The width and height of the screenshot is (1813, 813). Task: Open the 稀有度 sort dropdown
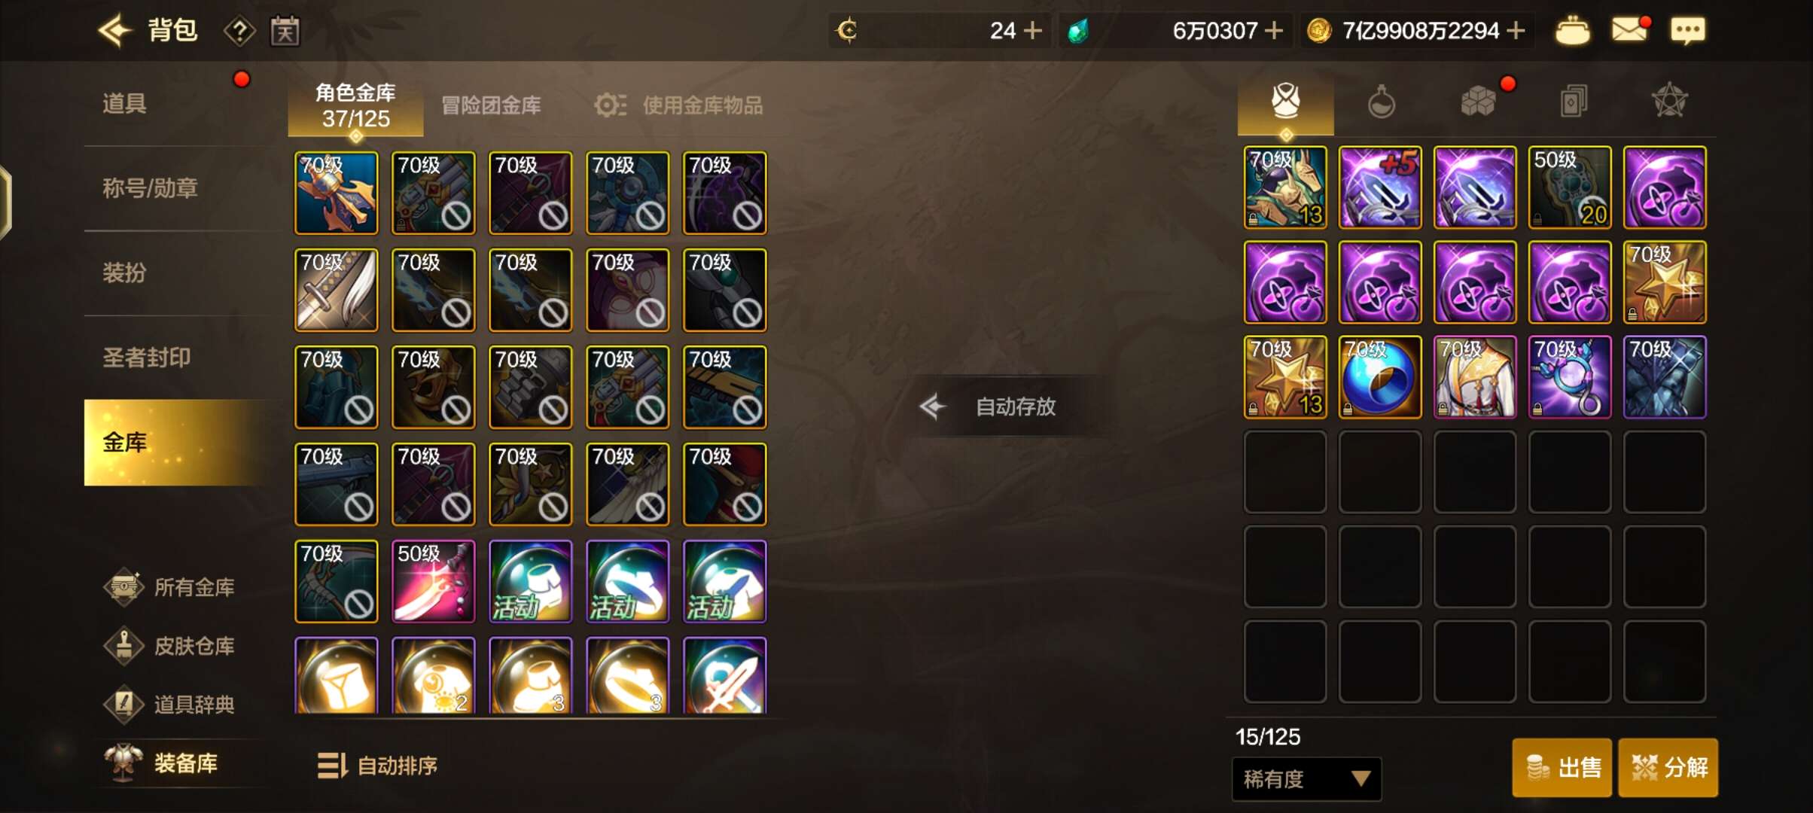point(1306,778)
